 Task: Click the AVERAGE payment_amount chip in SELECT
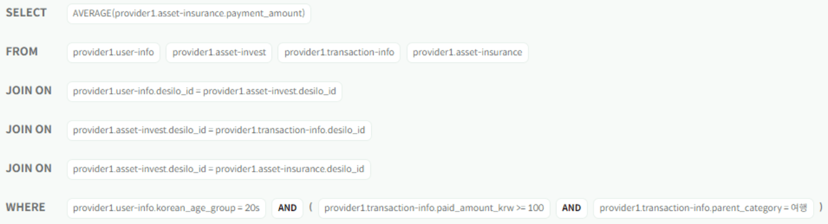pos(189,14)
